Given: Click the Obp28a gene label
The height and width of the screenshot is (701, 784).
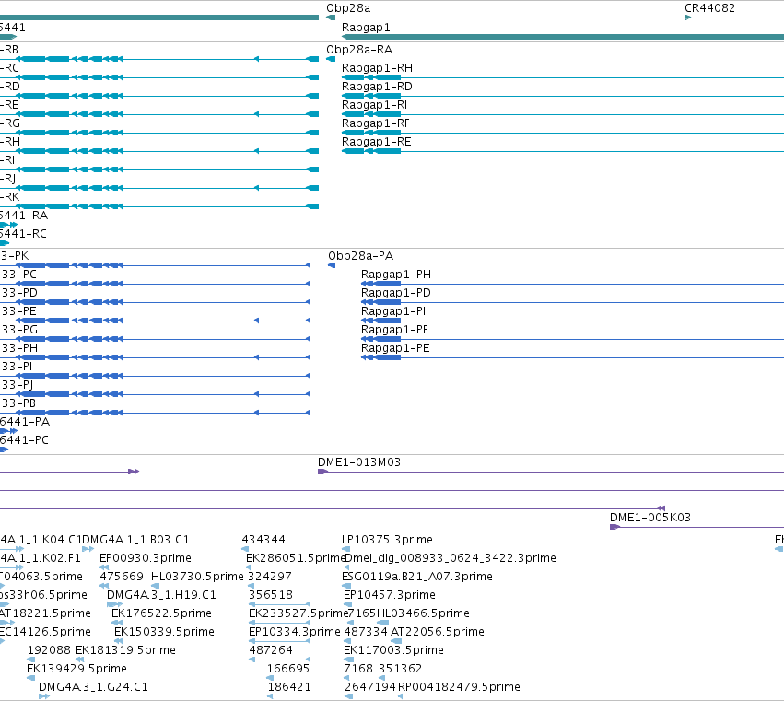Looking at the screenshot, I should click(x=348, y=8).
